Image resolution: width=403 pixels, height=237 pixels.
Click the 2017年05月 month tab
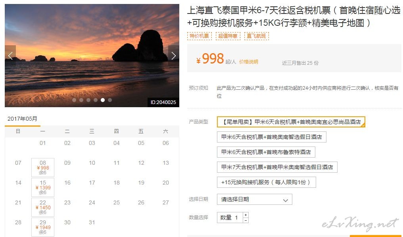(22, 119)
